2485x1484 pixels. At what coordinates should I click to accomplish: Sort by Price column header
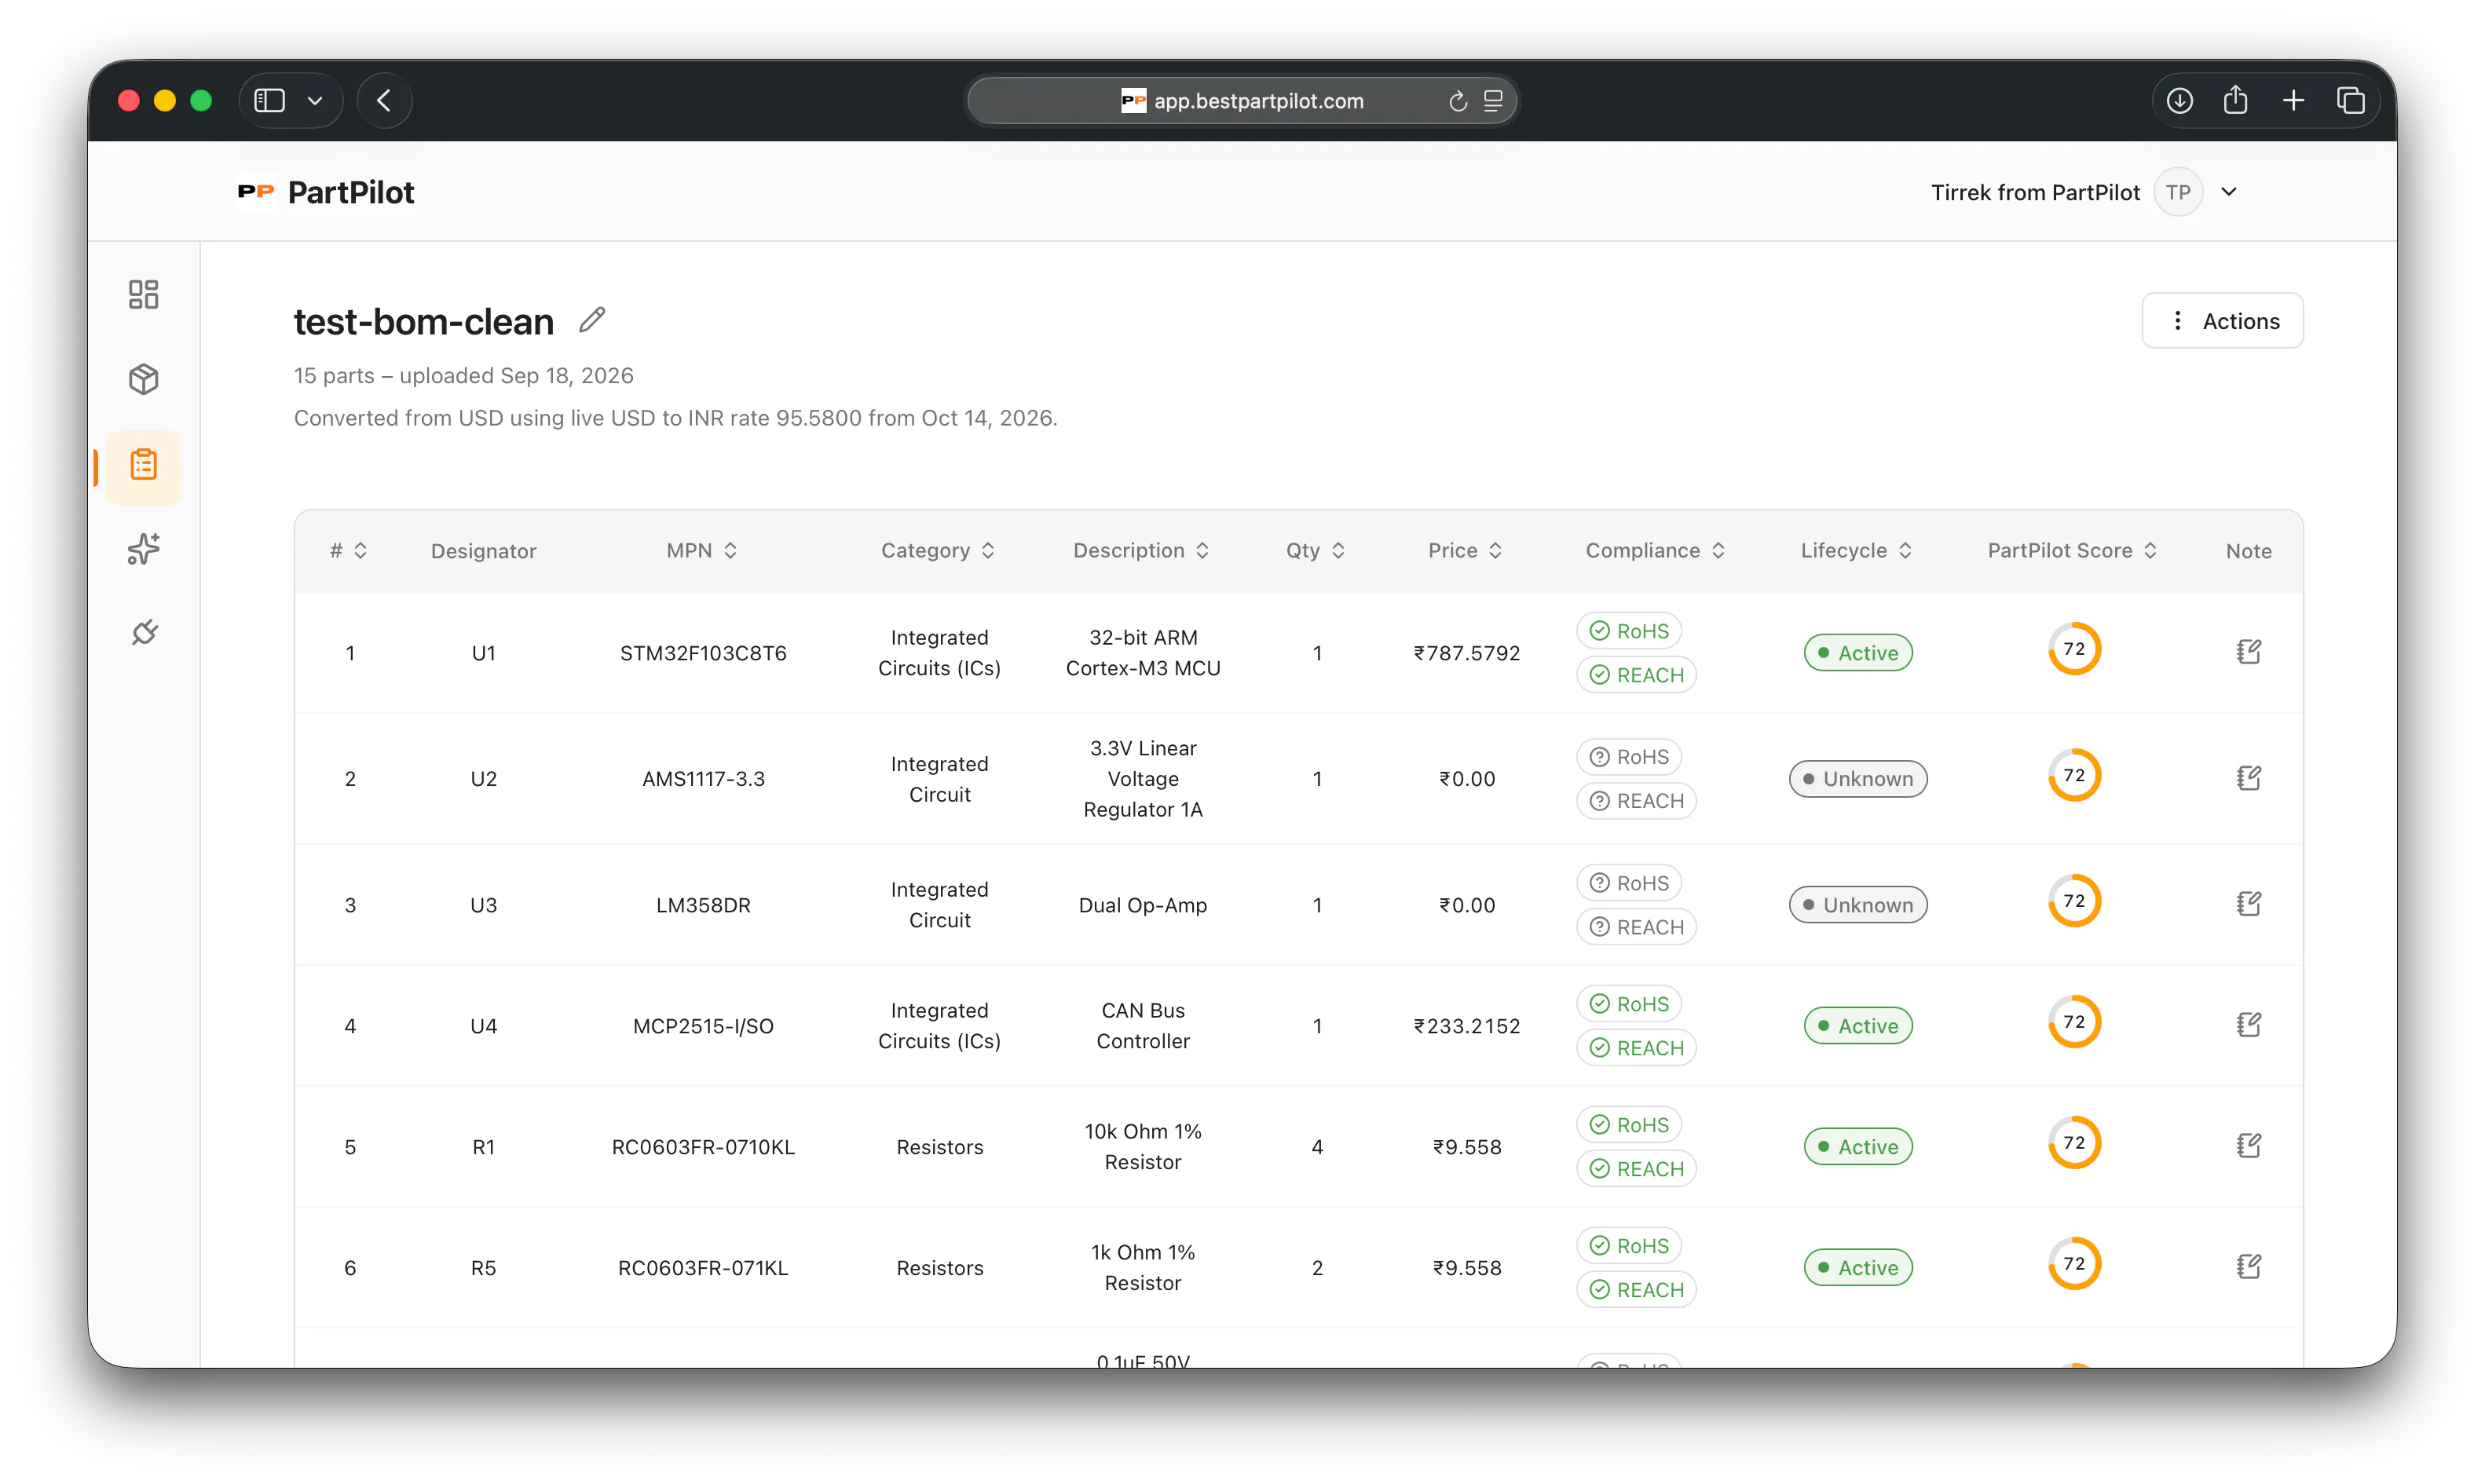click(x=1466, y=551)
